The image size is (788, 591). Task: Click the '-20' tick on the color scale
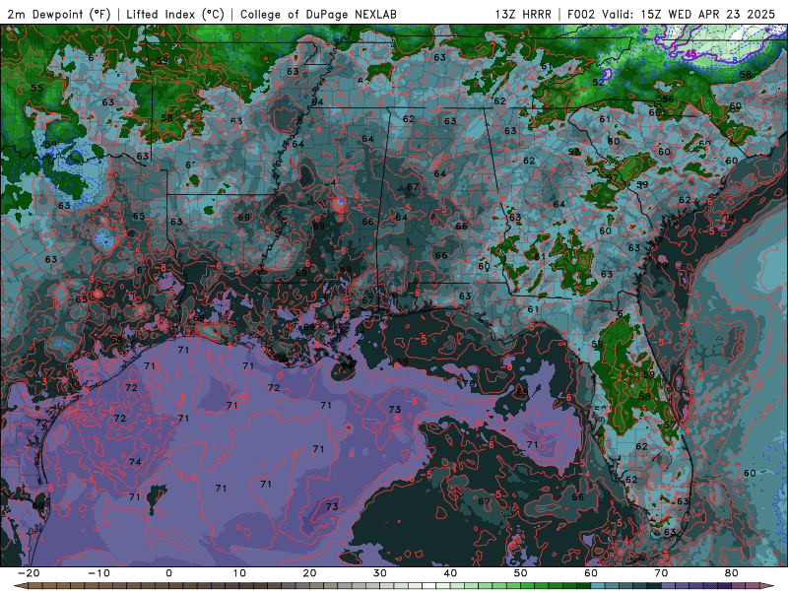coord(28,573)
